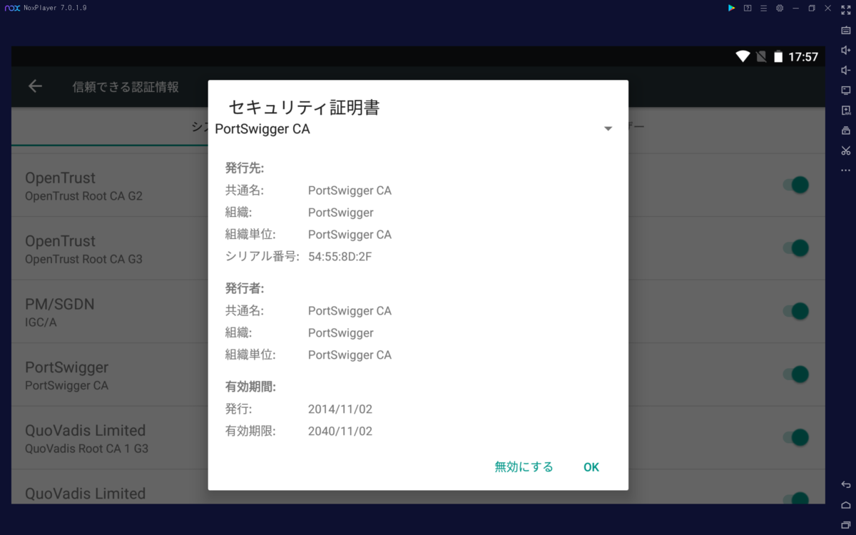856x535 pixels.
Task: Click the 無効にする button
Action: click(x=524, y=467)
